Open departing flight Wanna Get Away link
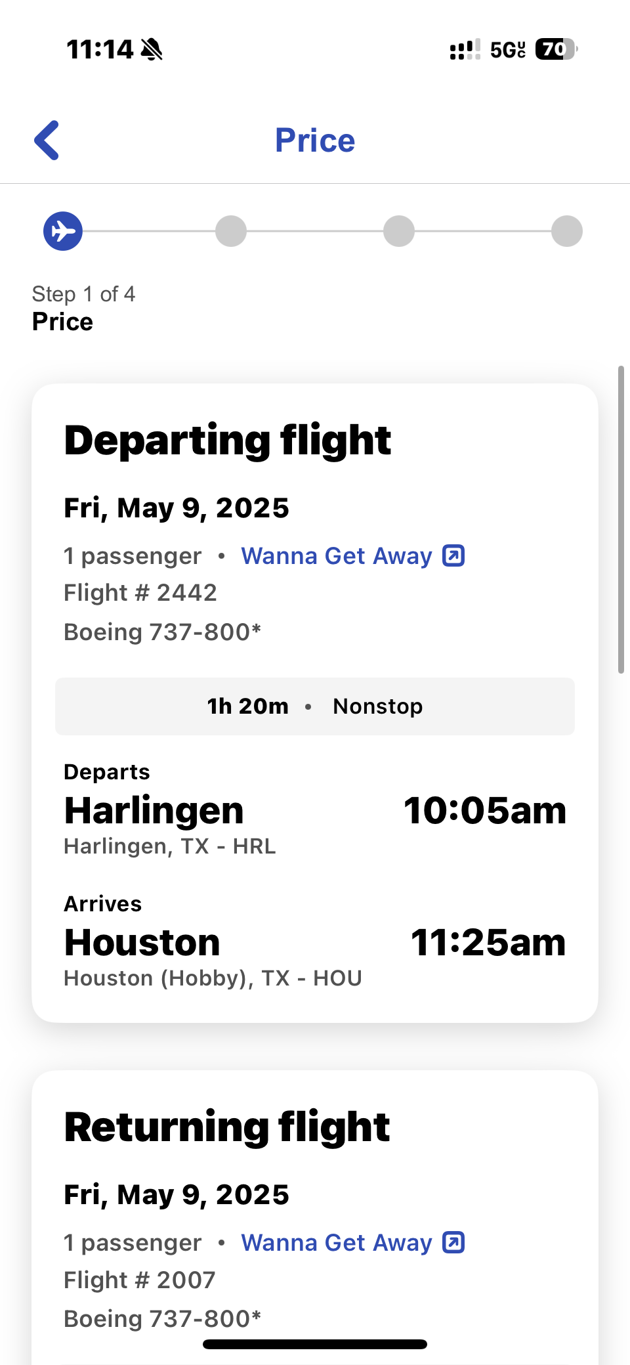 337,556
